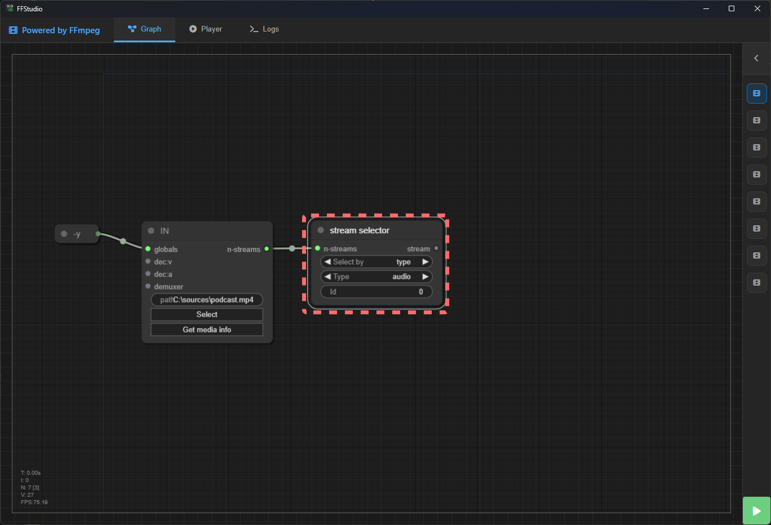Click the -y node's gray dot
Image resolution: width=771 pixels, height=525 pixels.
tap(64, 234)
